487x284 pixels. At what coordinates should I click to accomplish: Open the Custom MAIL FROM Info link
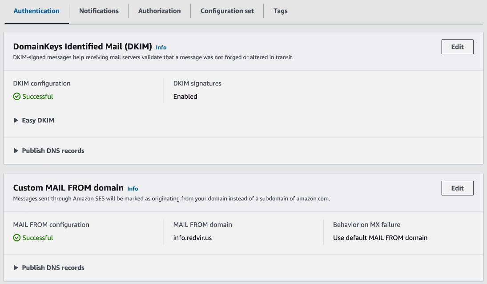tap(133, 188)
